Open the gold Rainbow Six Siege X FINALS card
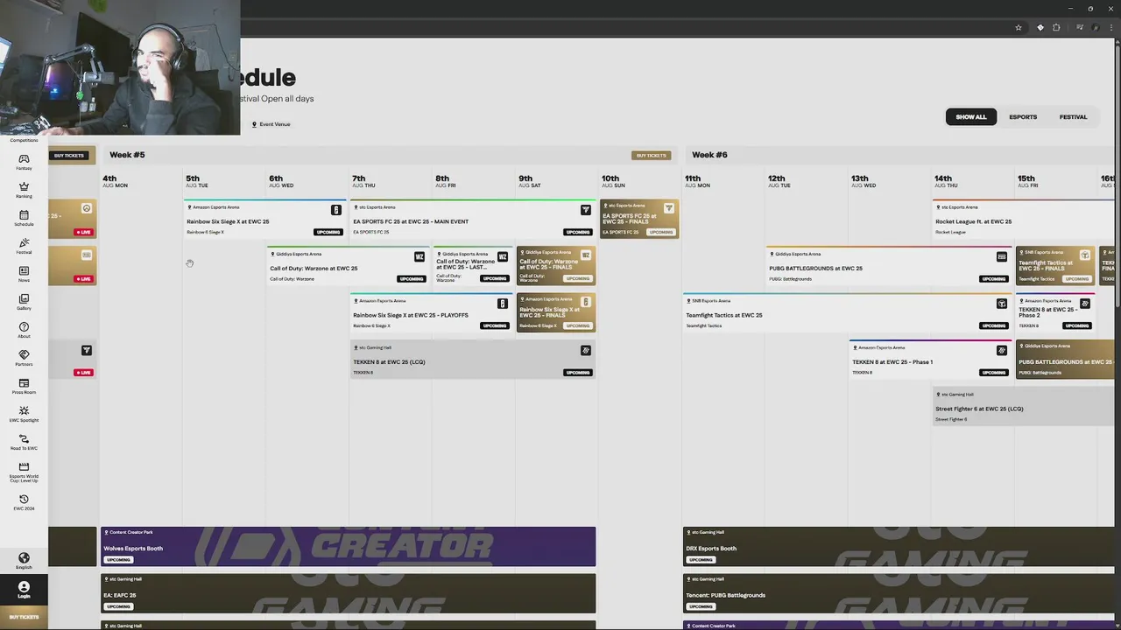The height and width of the screenshot is (630, 1121). 556,313
